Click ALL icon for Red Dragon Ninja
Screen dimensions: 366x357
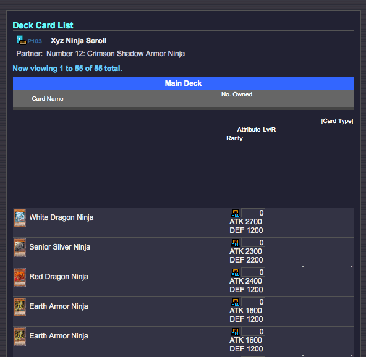tap(236, 272)
